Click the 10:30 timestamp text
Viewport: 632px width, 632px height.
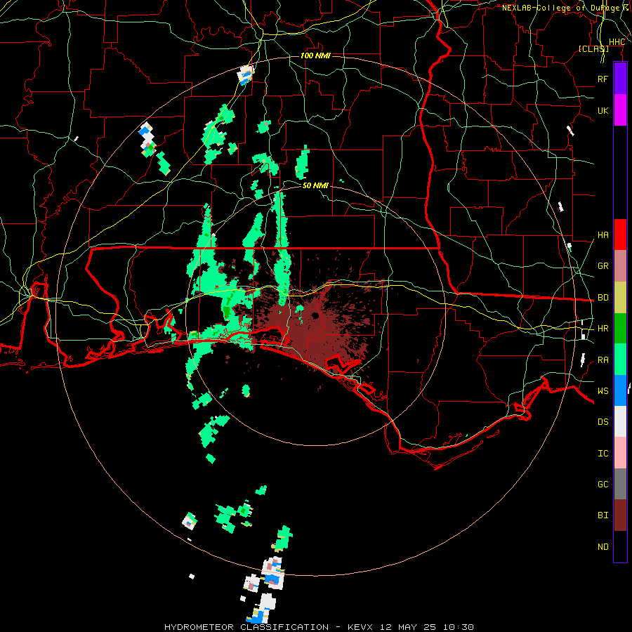point(458,627)
